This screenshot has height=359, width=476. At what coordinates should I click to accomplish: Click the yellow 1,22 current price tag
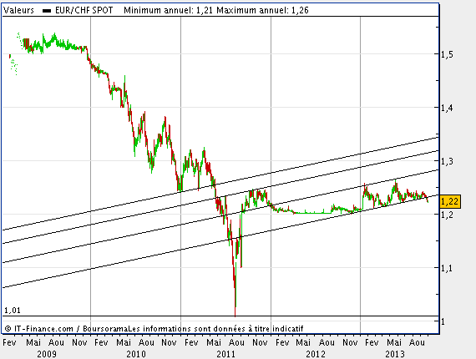point(450,201)
